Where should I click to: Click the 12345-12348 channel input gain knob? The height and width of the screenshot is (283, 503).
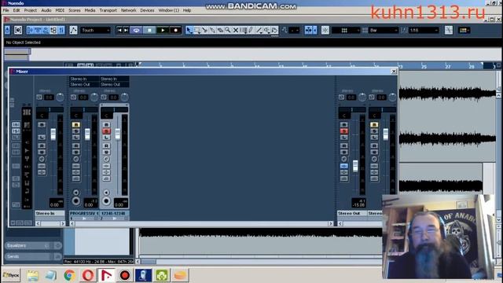click(124, 97)
